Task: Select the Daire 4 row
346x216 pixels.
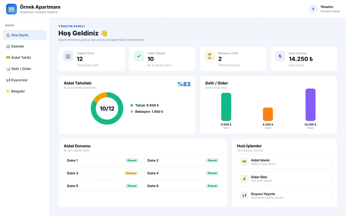Action: click(x=183, y=173)
